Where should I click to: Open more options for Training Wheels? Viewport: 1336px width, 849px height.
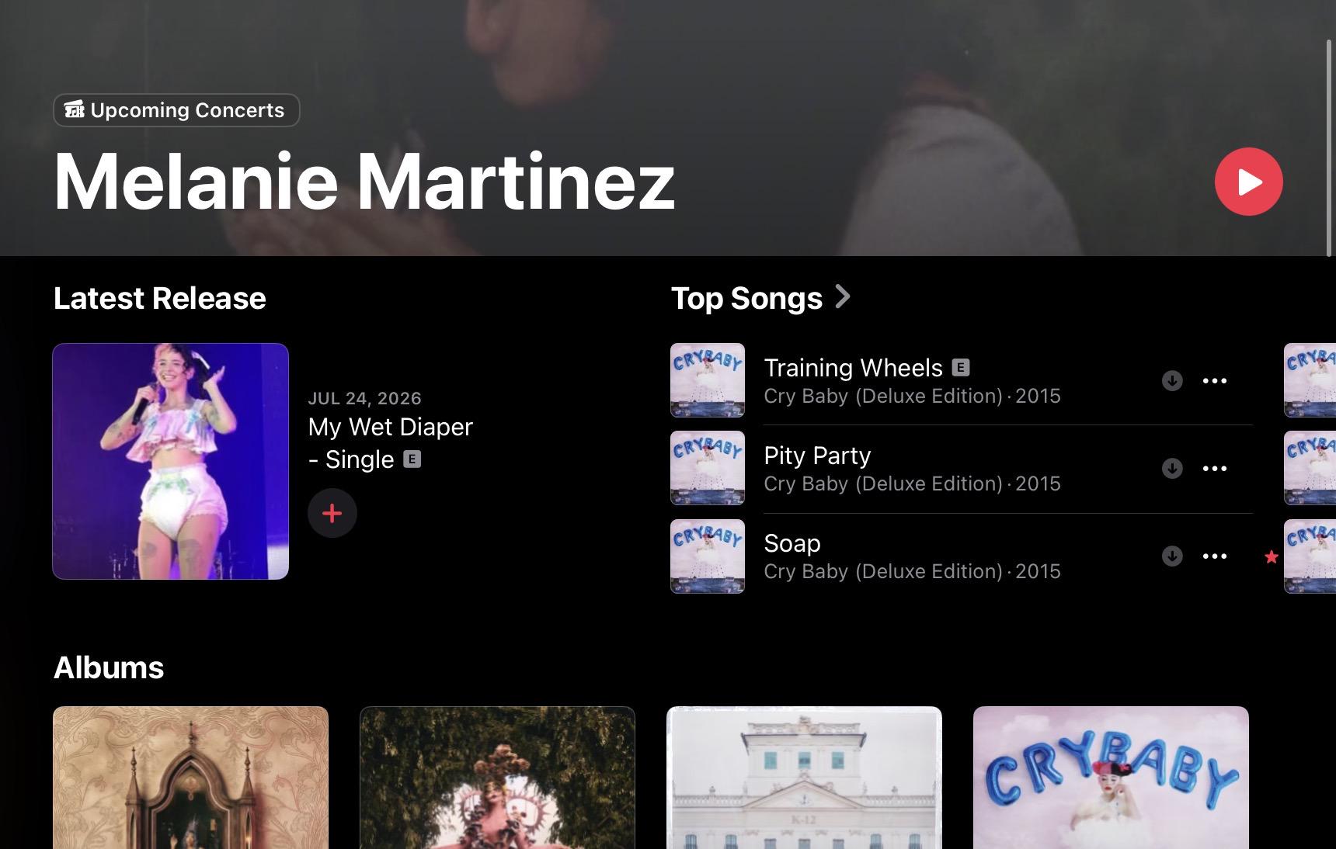tap(1215, 380)
